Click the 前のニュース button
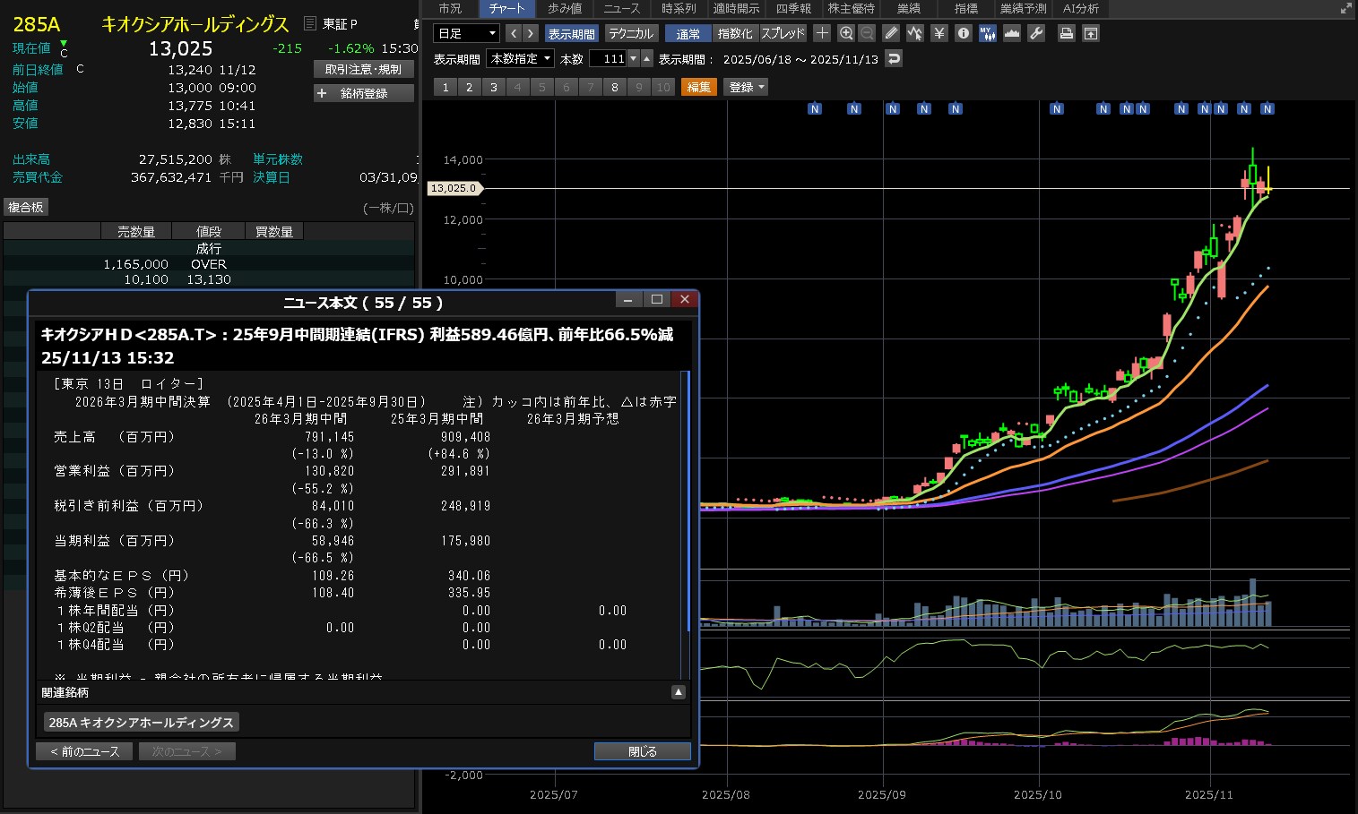This screenshot has width=1358, height=814. point(84,751)
